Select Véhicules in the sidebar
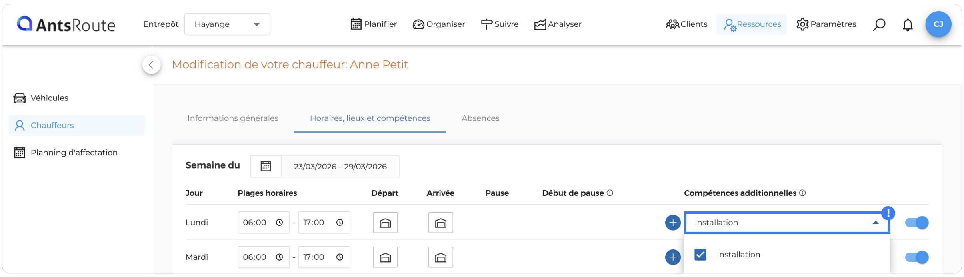The width and height of the screenshot is (964, 277). pos(76,98)
